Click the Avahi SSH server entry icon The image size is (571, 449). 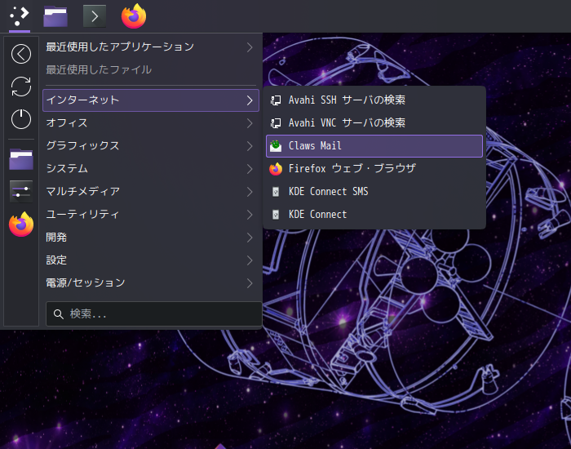(276, 100)
